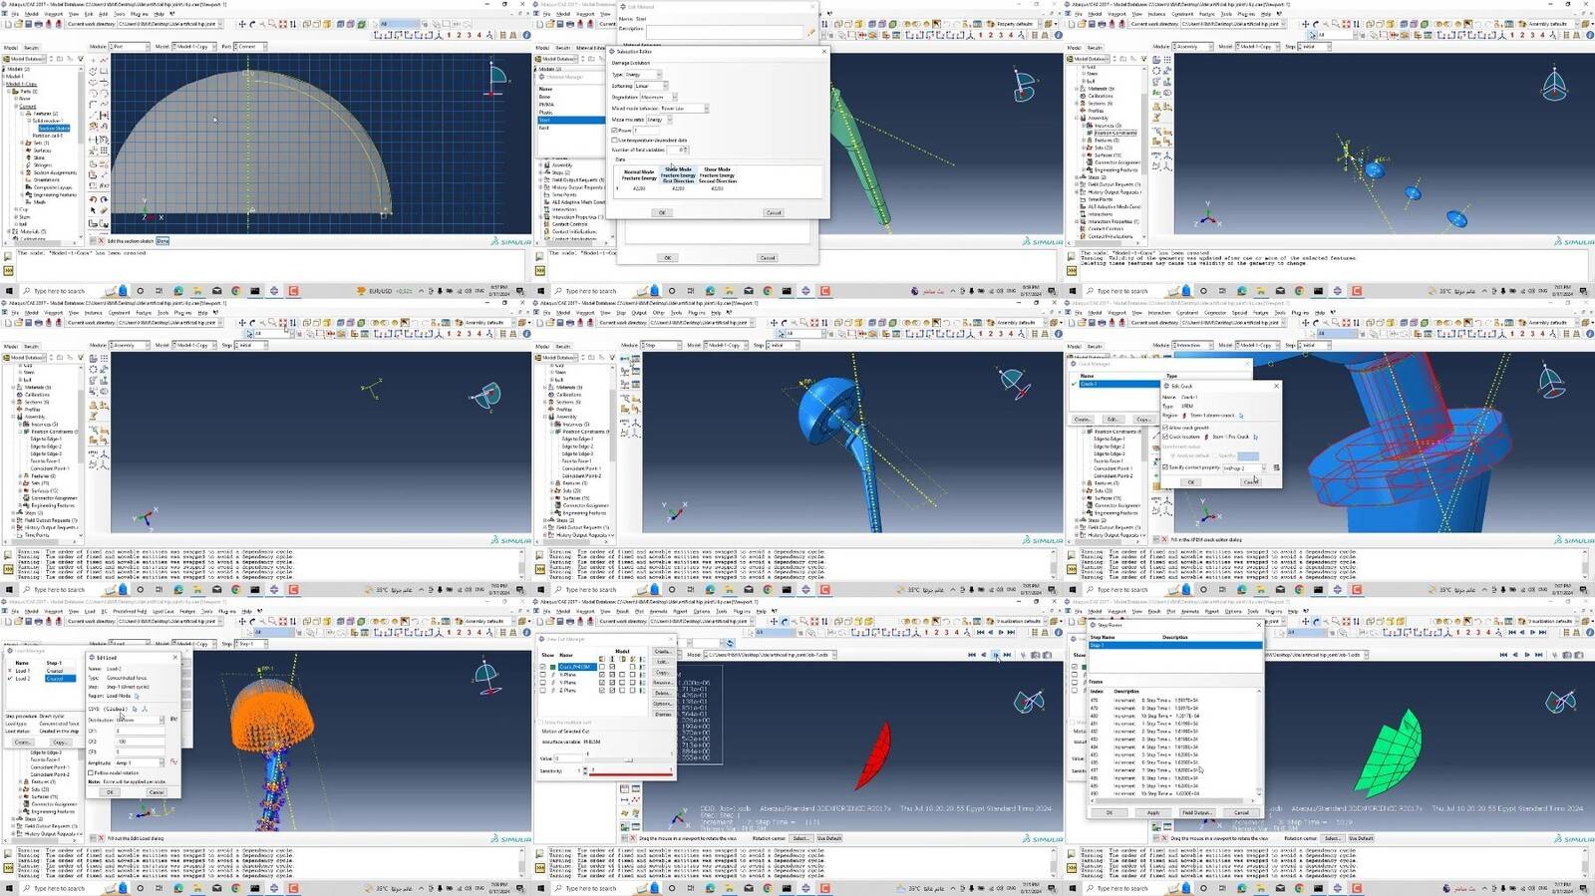Open Mixed mode behavior dropdown showing Power Law

tap(685, 109)
